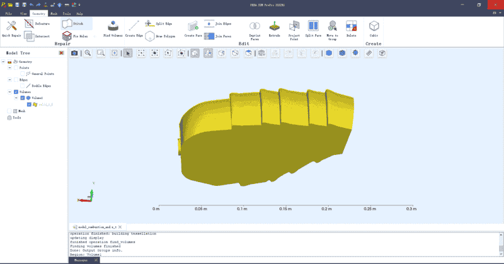The height and width of the screenshot is (264, 504).
Task: Click the XYZ axis triad in viewport
Action: pos(86,193)
